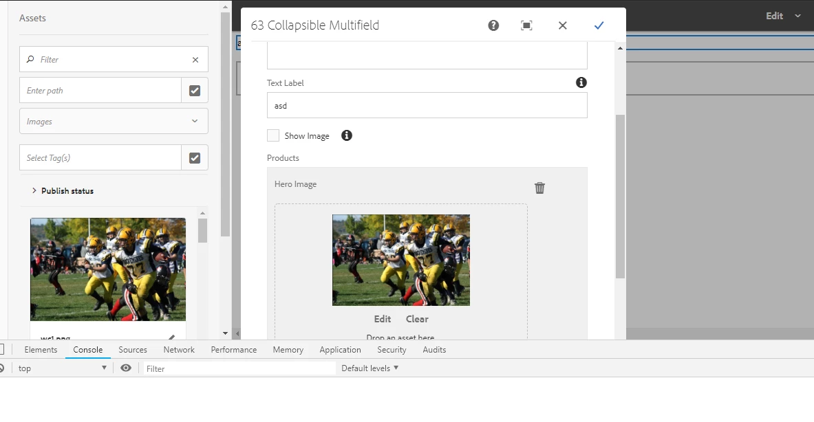Select the football asset thumbnail in Assets

tap(108, 269)
